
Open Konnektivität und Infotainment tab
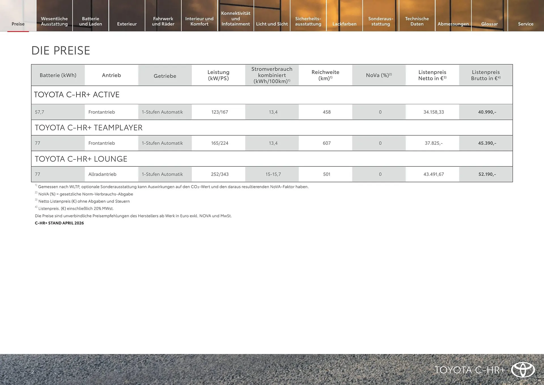pos(235,18)
